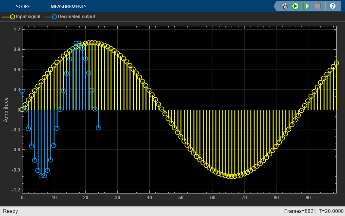Open the MEASUREMENTS tab
The height and width of the screenshot is (216, 345).
pyautogui.click(x=69, y=6)
